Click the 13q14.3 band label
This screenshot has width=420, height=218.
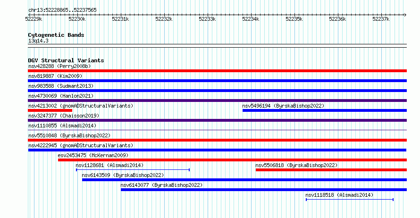38,41
